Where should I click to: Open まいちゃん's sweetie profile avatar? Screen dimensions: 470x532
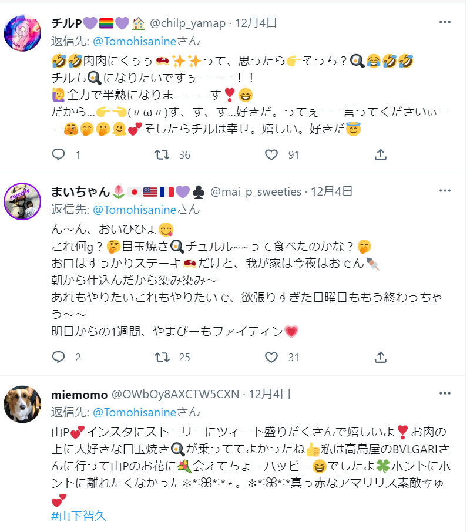coord(22,201)
